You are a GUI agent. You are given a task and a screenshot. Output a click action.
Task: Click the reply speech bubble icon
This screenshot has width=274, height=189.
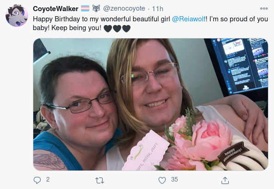(37, 180)
